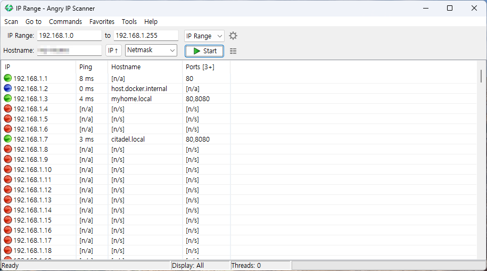
Task: Open the Favorites menu
Action: [102, 22]
